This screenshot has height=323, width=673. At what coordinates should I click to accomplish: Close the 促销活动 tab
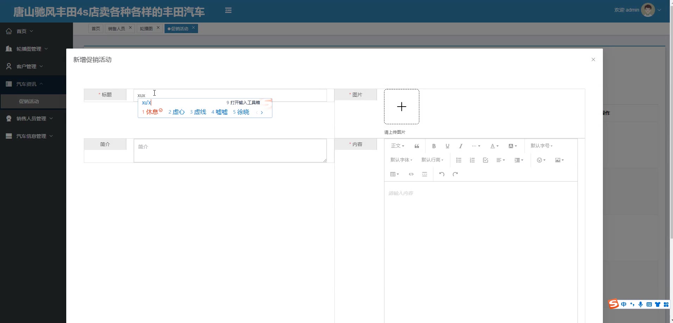193,27
